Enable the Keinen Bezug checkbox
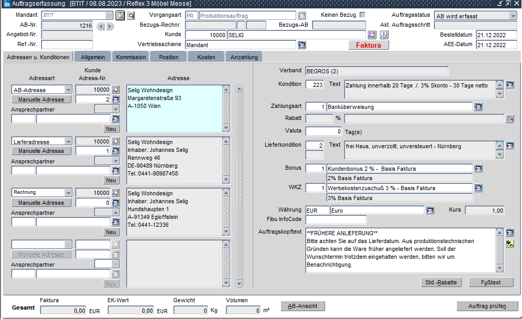 click(362, 15)
